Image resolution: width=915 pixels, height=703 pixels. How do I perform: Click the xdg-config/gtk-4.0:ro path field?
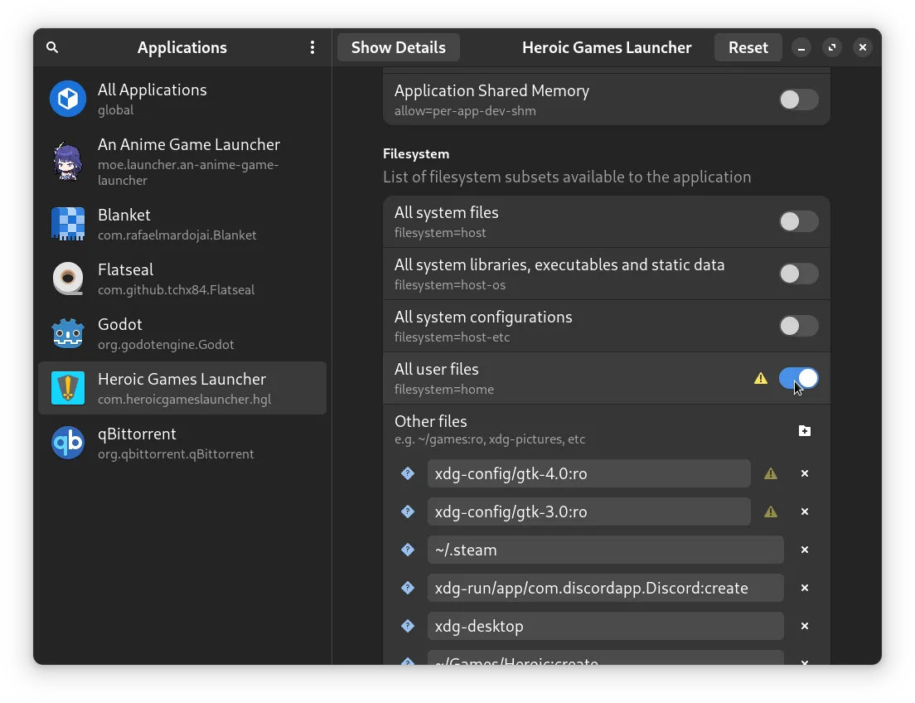click(588, 473)
